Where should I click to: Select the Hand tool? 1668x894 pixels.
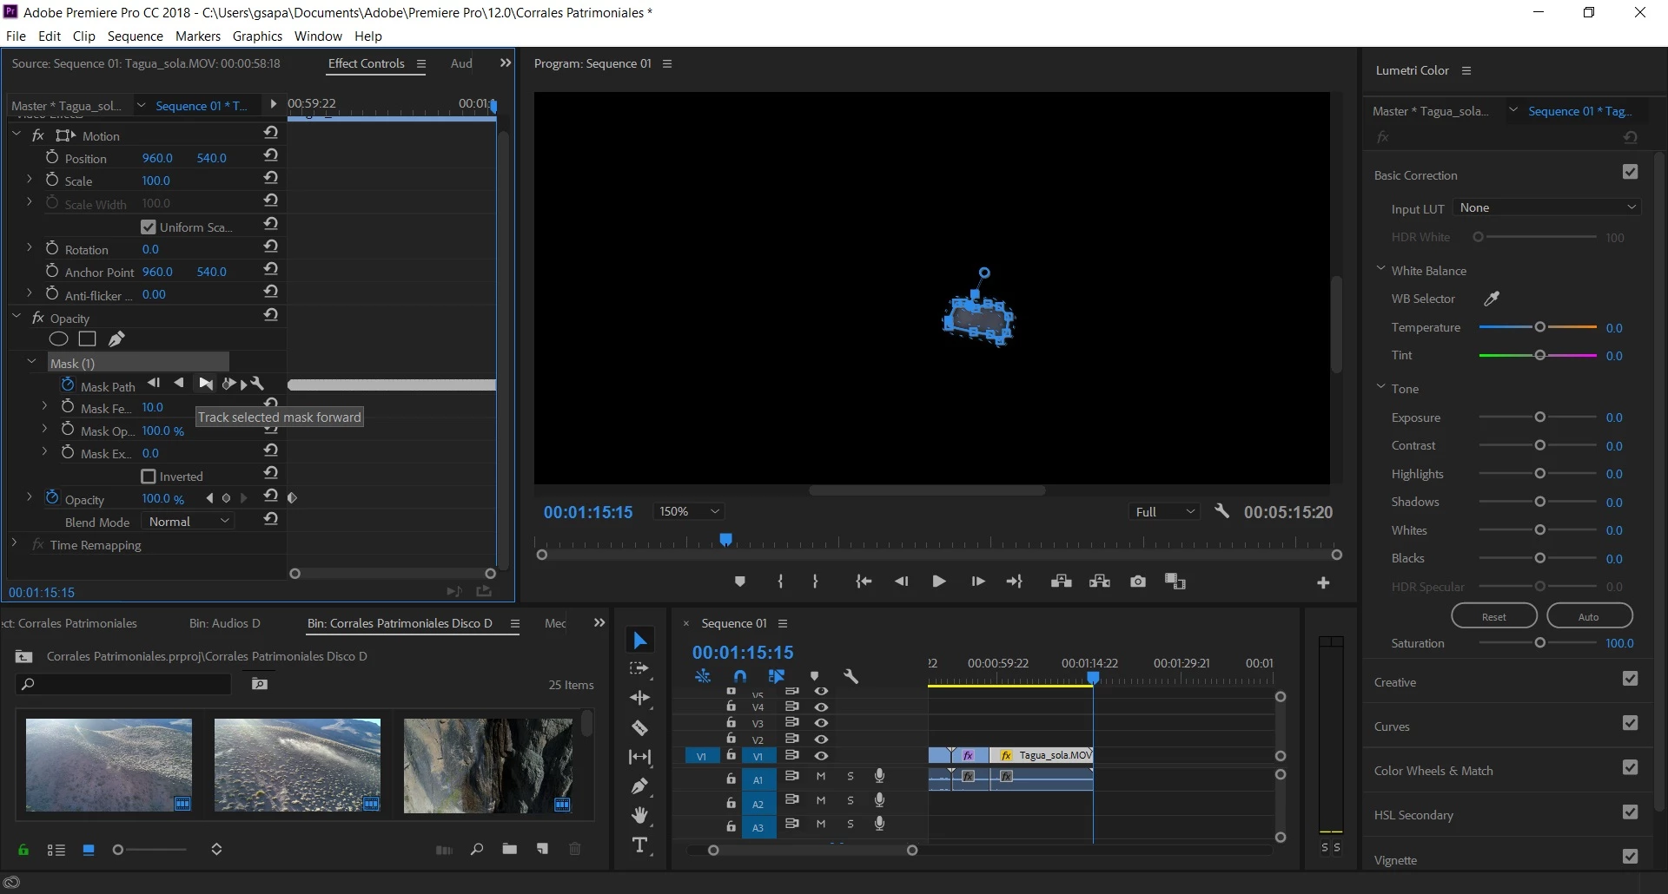pyautogui.click(x=640, y=816)
